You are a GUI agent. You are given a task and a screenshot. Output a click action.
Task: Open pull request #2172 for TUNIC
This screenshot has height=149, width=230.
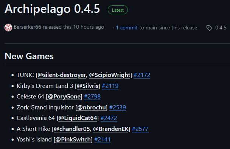pyautogui.click(x=142, y=75)
